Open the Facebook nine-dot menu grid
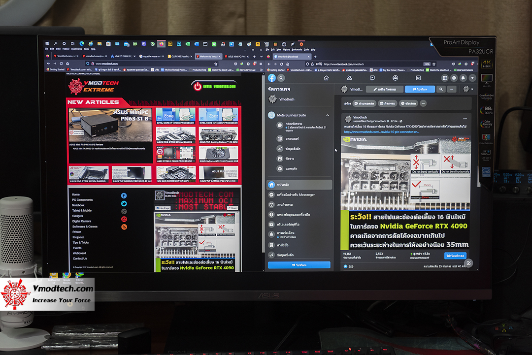 click(x=444, y=78)
